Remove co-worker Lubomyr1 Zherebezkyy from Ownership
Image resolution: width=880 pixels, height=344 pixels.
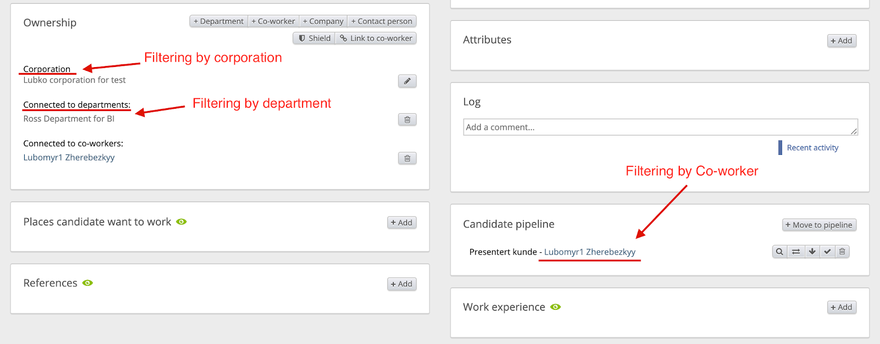click(x=407, y=158)
